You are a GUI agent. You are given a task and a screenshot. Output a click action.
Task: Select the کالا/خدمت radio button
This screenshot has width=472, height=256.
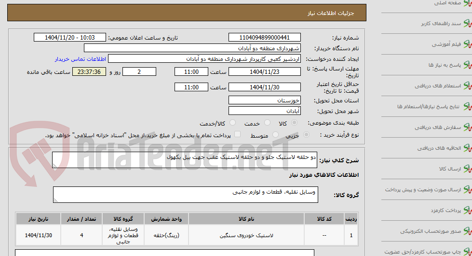click(x=232, y=123)
